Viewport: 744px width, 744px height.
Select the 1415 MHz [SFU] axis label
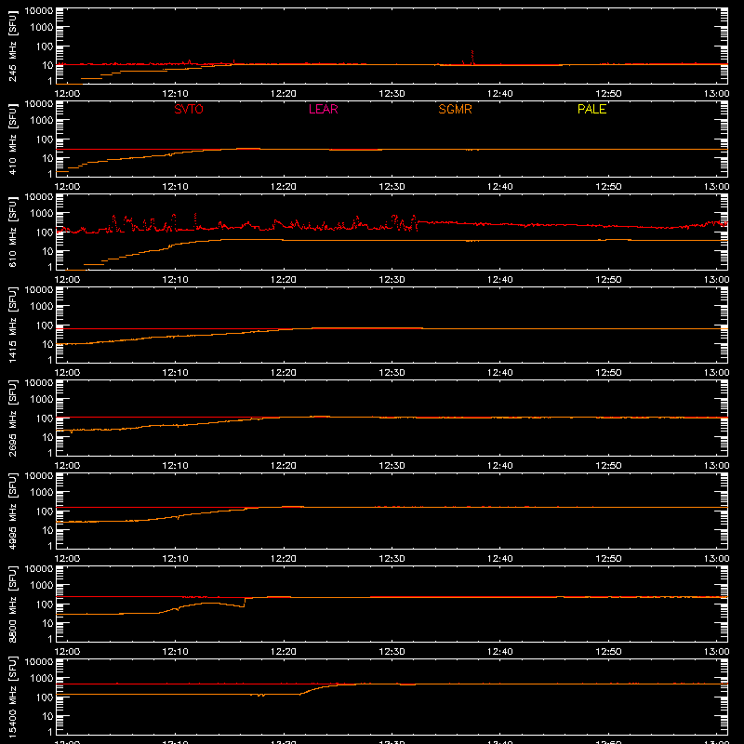pyautogui.click(x=13, y=325)
